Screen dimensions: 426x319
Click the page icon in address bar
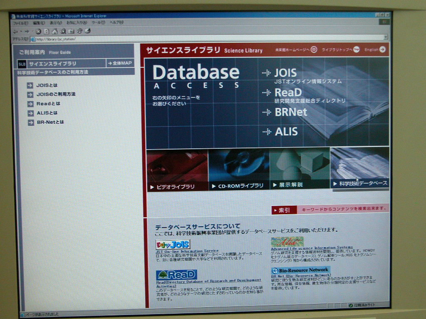(x=33, y=39)
